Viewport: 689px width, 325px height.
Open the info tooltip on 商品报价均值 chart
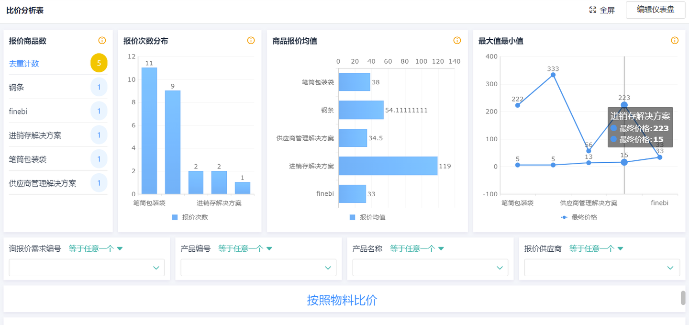457,41
